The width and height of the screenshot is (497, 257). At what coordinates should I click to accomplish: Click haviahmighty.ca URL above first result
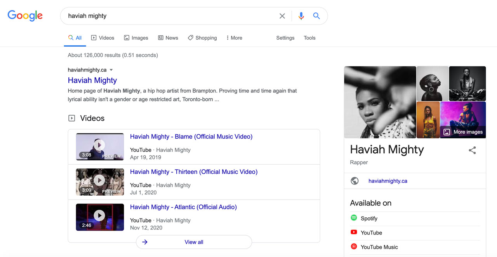(x=87, y=70)
